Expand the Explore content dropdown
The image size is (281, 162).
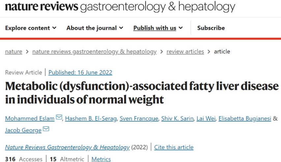click(x=31, y=28)
